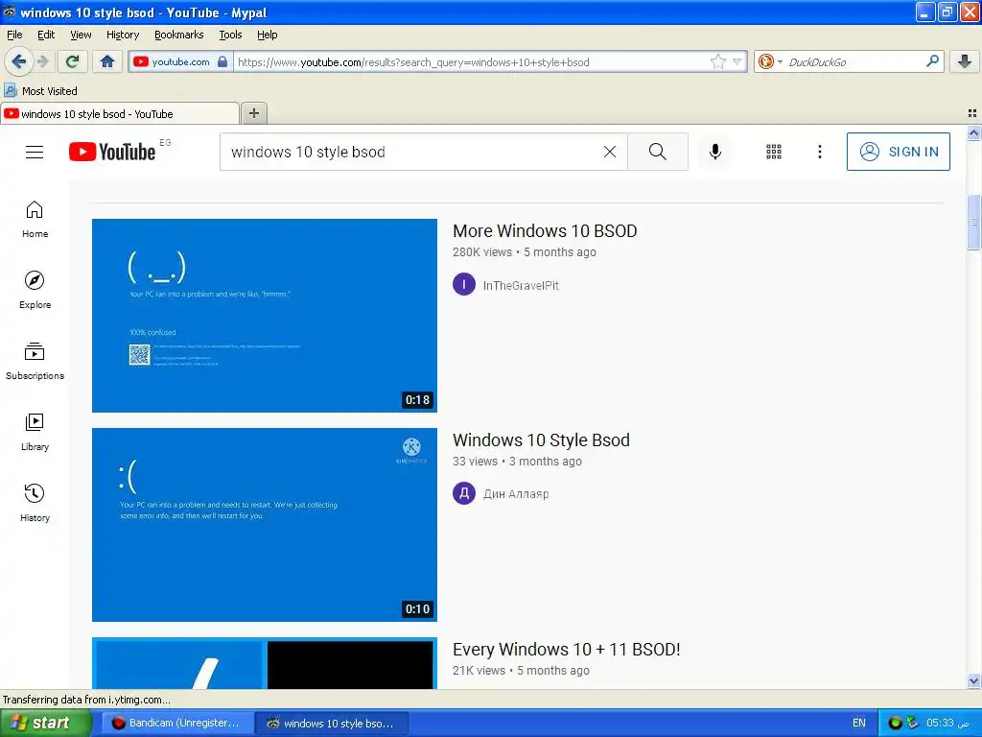Click the youtube.com site identity label
Viewport: 982px width, 737px height.
pos(180,61)
